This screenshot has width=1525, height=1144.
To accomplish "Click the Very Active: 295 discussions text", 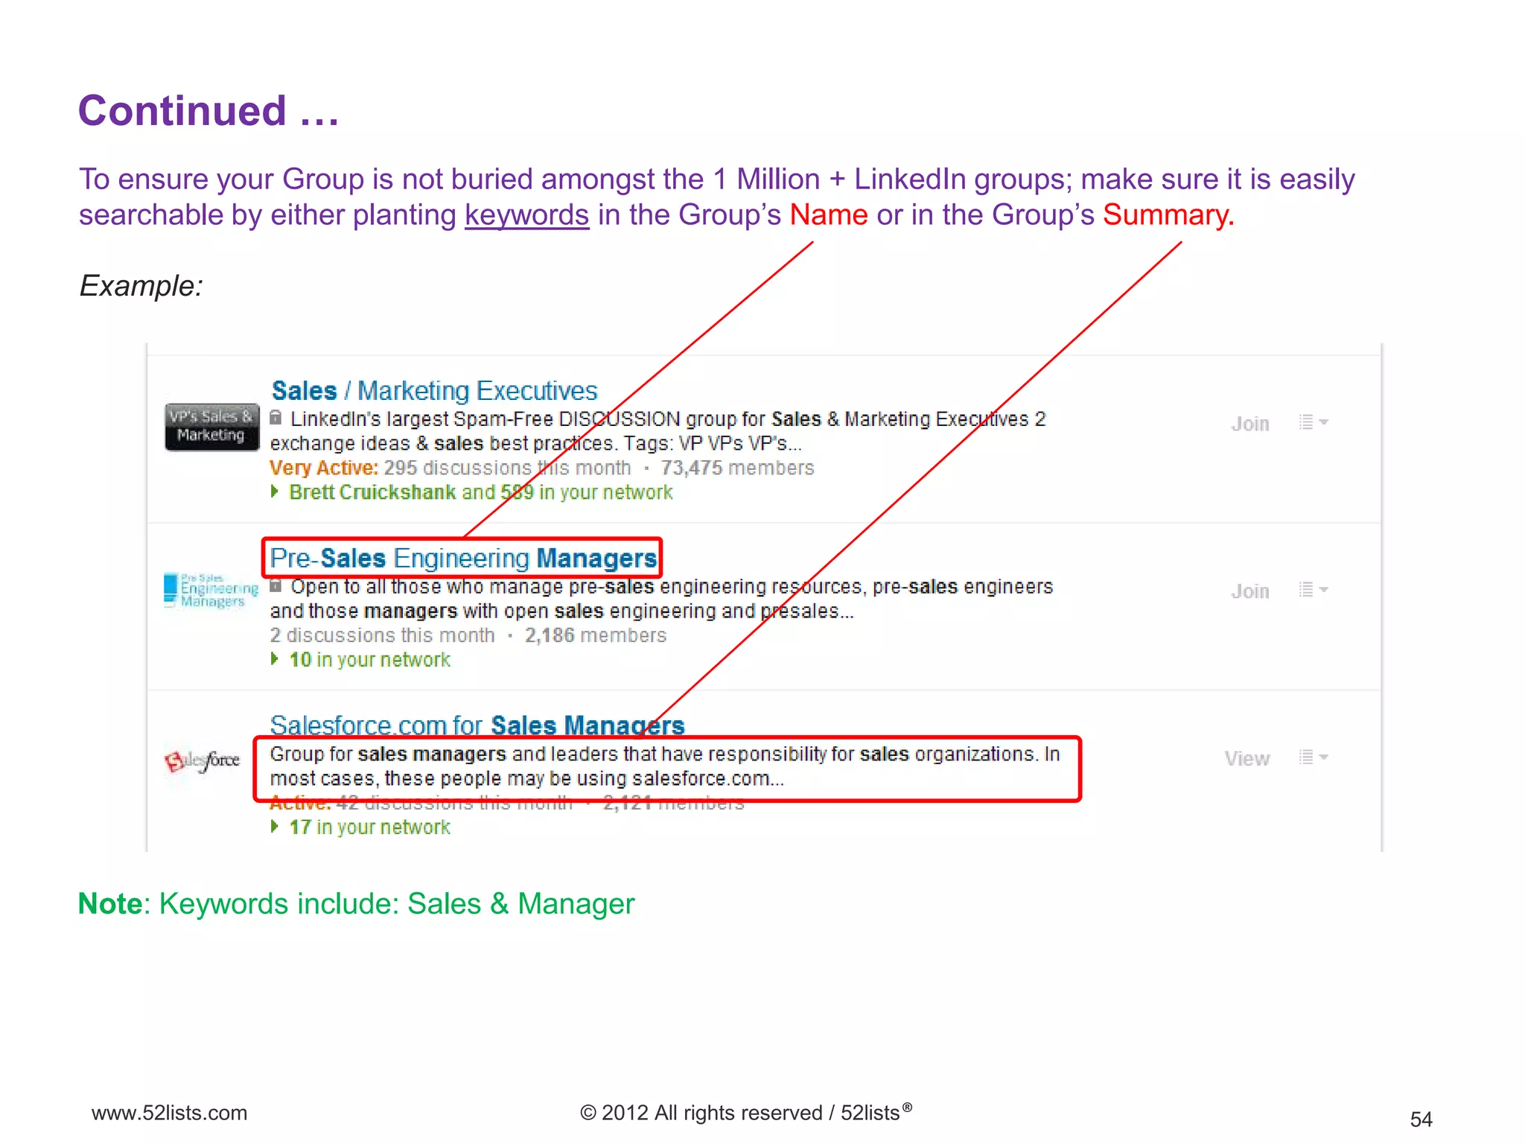I will pyautogui.click(x=450, y=468).
